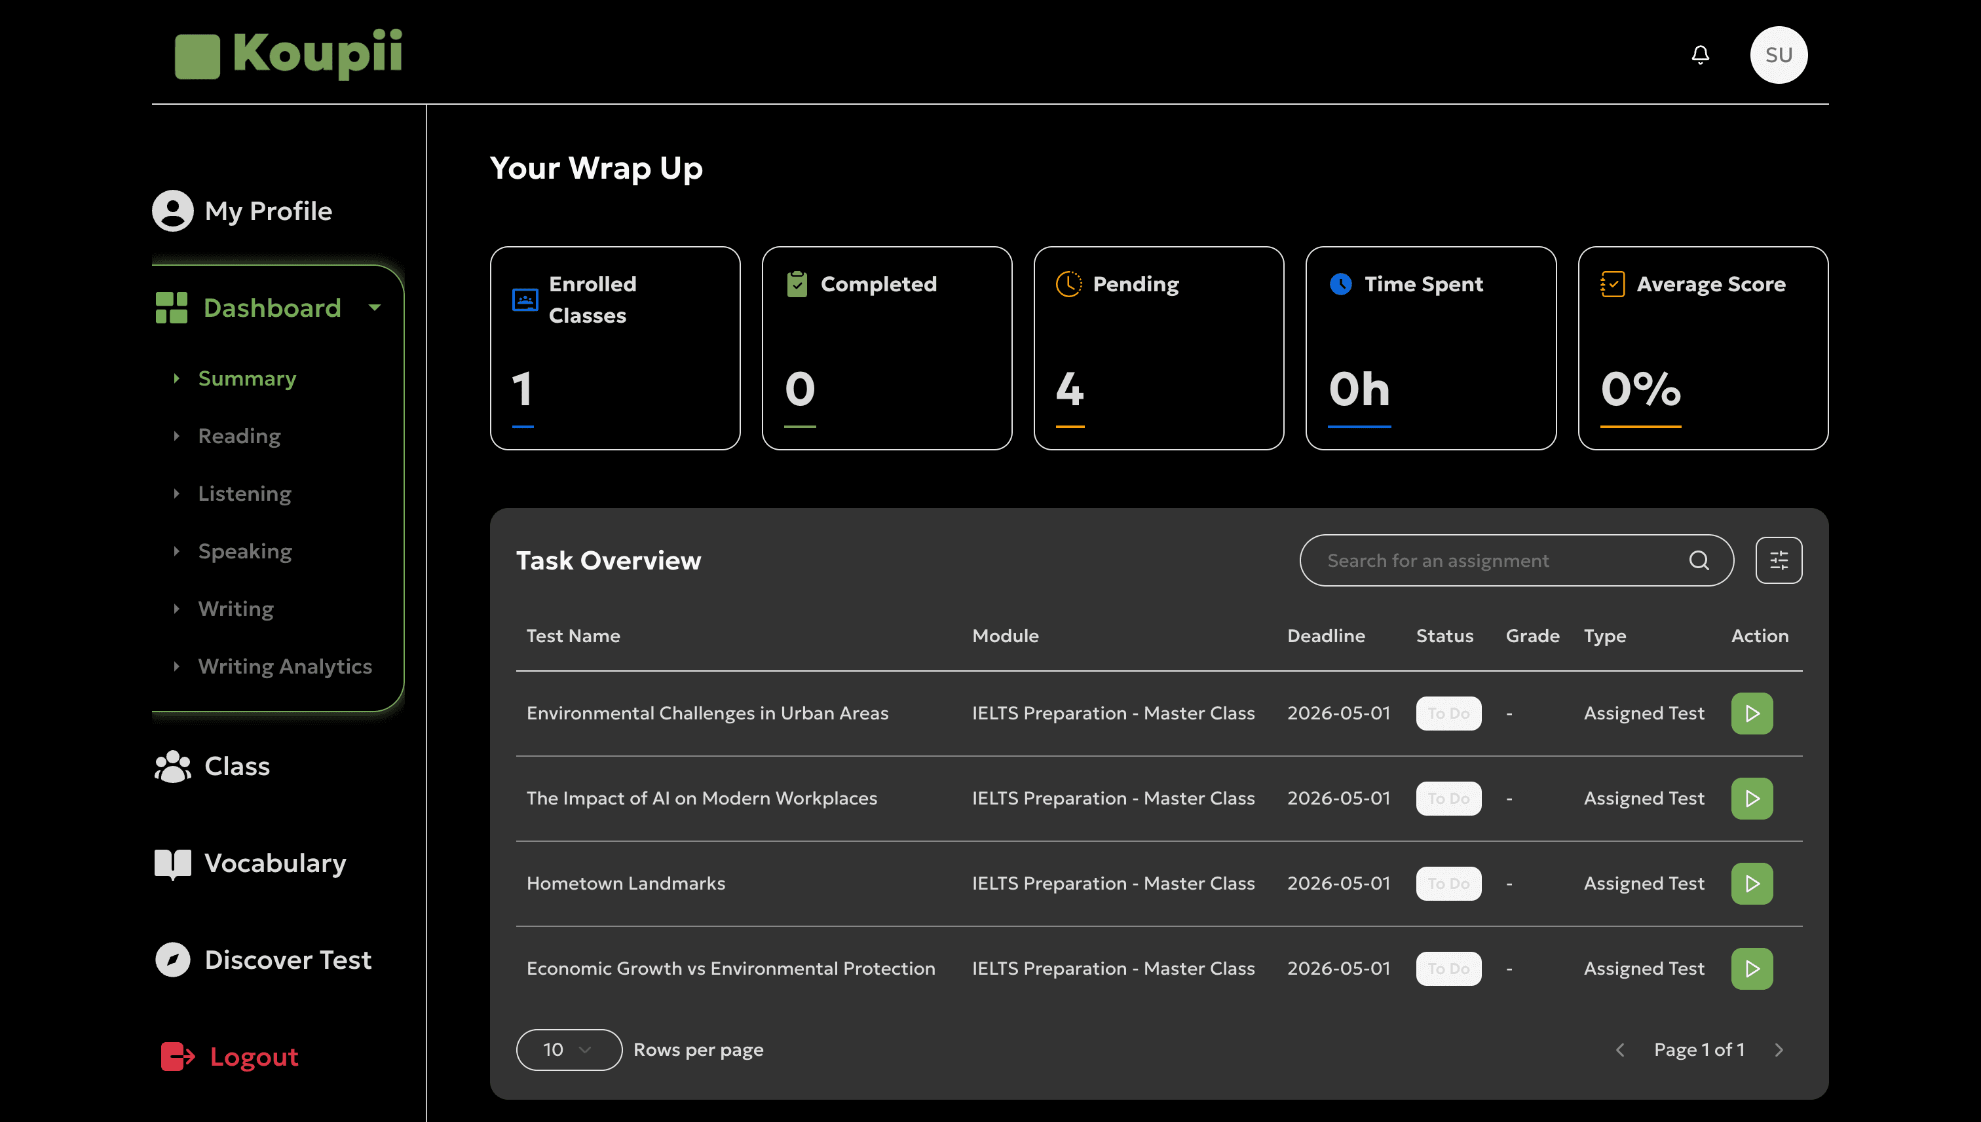
Task: Click 'The Impact of AI on Modern Workplaces'
Action: [x=702, y=799]
